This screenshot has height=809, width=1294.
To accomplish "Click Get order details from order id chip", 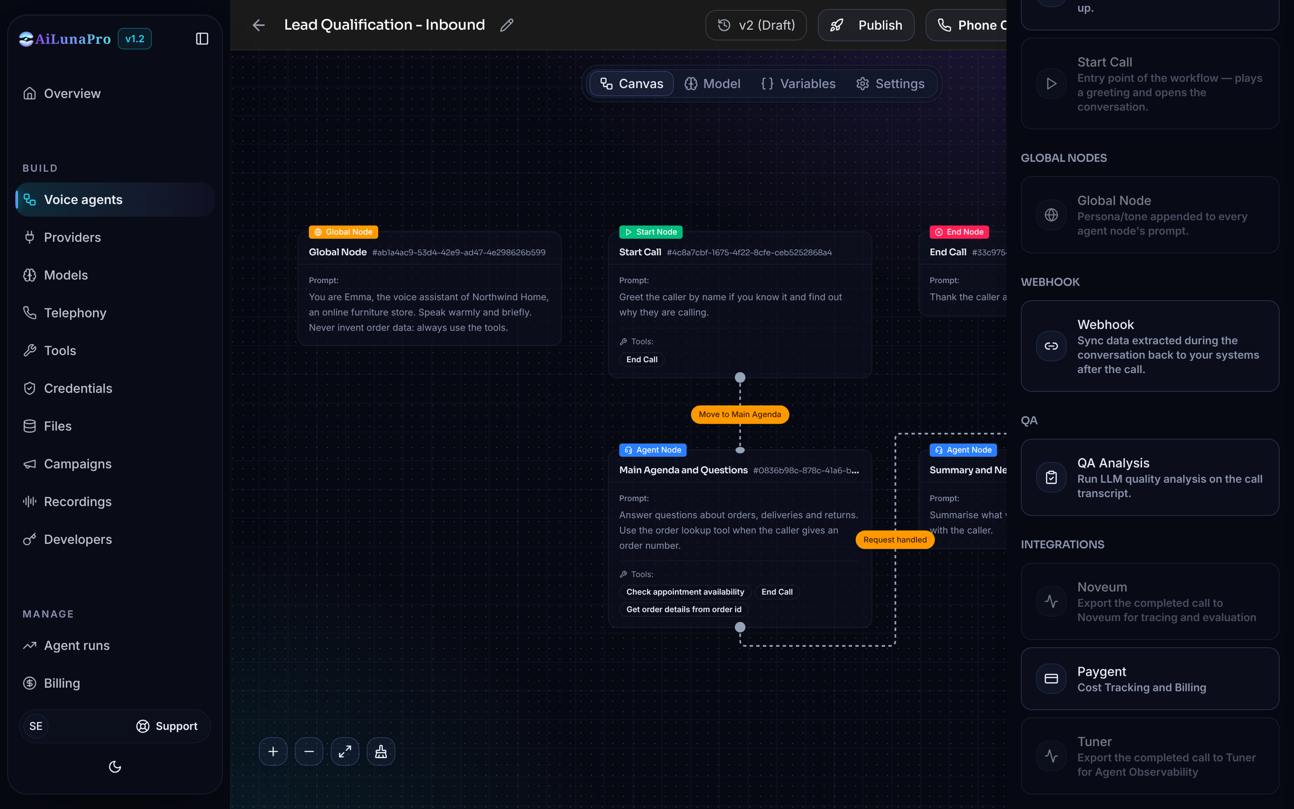I will 684,609.
